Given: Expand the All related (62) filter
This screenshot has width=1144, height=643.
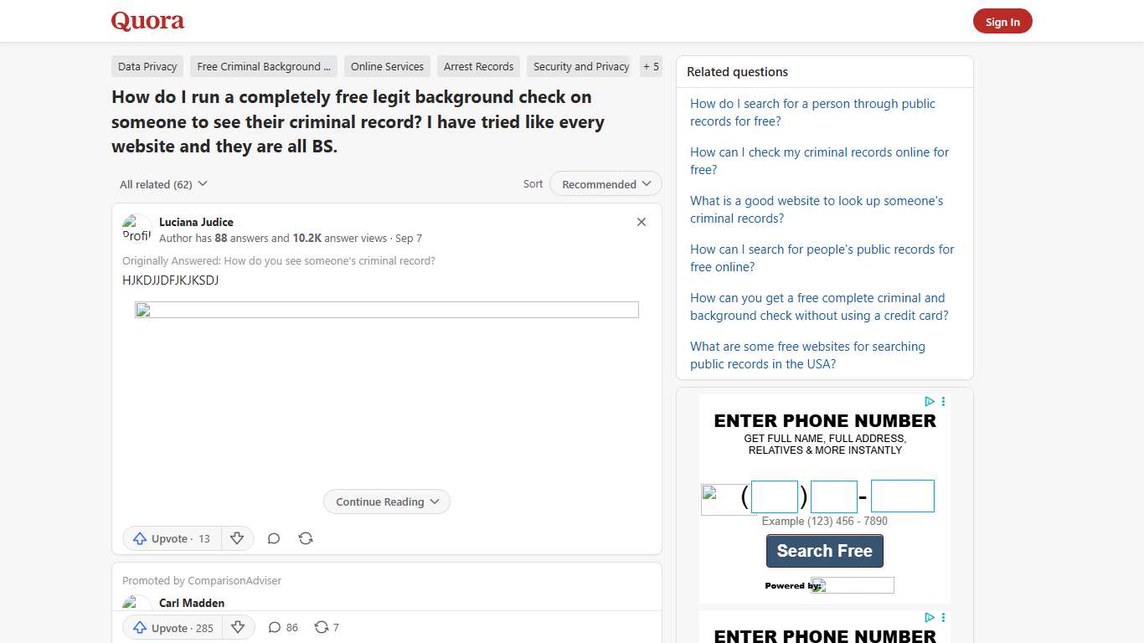Looking at the screenshot, I should pos(162,183).
